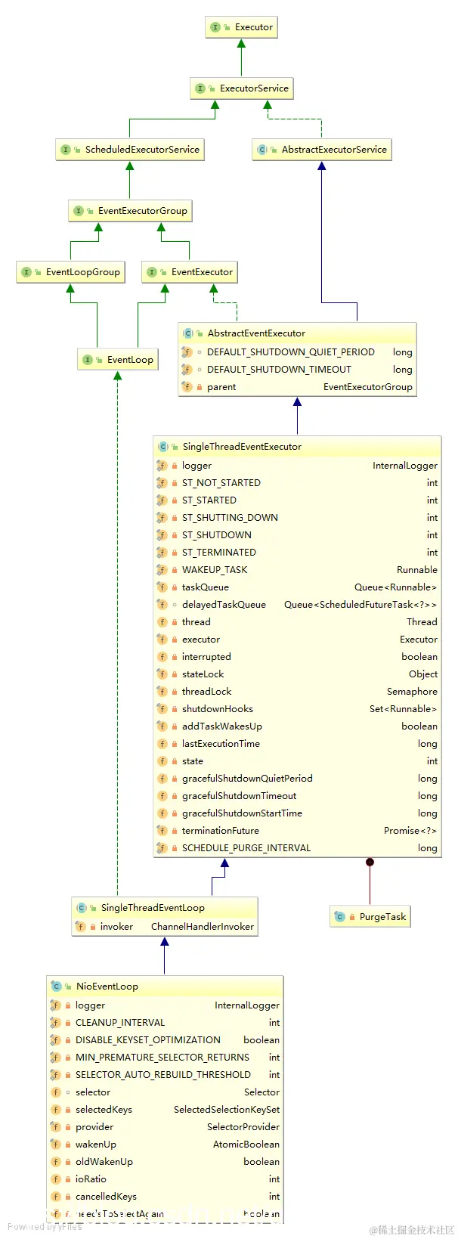
Task: Click the PurgeTask inner class label
Action: point(382,917)
